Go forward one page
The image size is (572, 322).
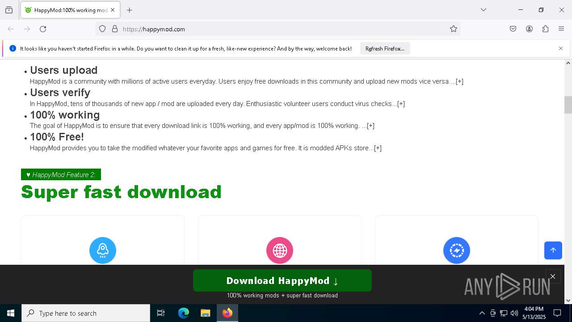click(27, 29)
